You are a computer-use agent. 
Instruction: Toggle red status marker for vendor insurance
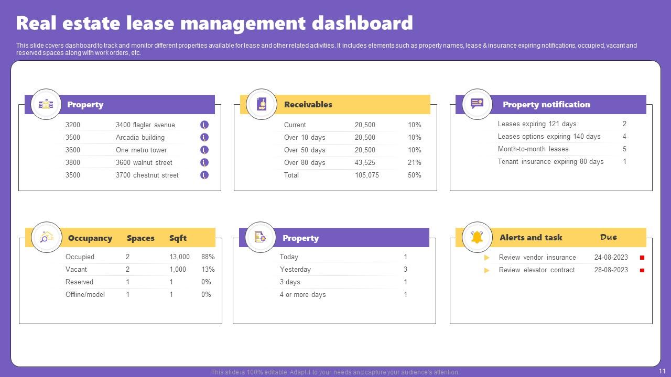(x=642, y=258)
